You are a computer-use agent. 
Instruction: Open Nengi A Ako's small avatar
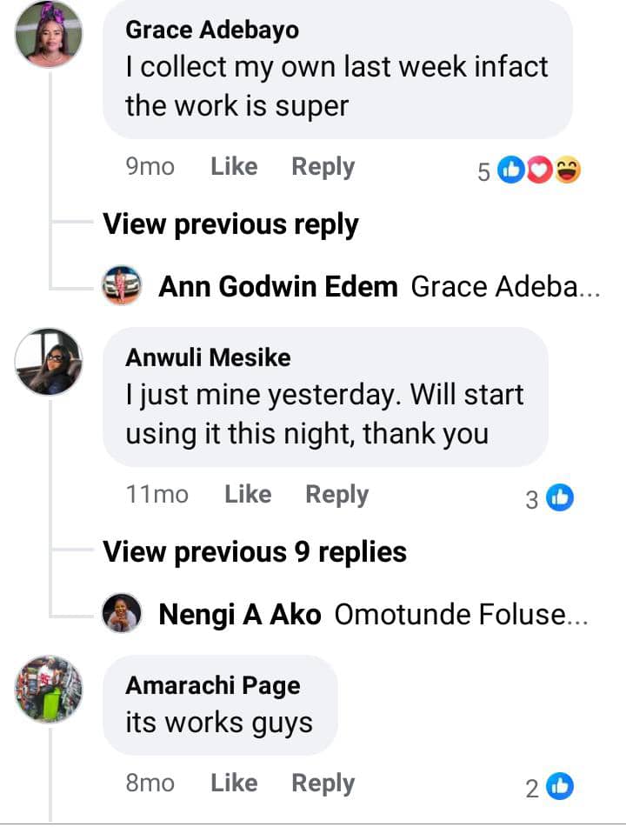(x=122, y=615)
